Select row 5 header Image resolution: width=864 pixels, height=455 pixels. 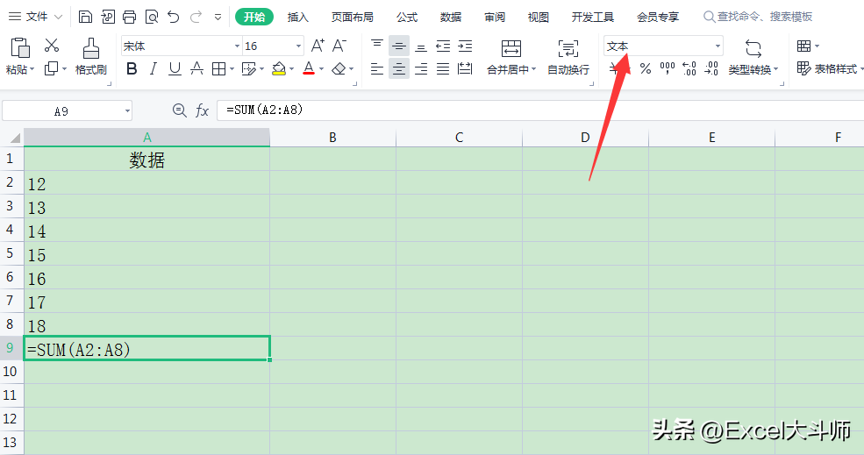point(10,253)
